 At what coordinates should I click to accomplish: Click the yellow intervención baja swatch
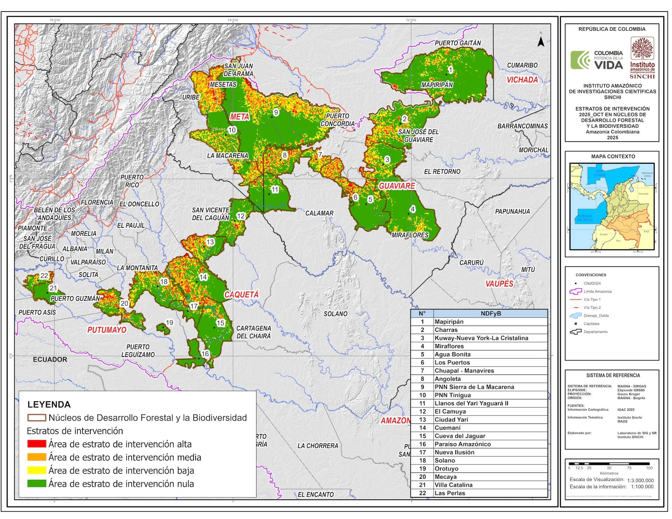(36, 470)
